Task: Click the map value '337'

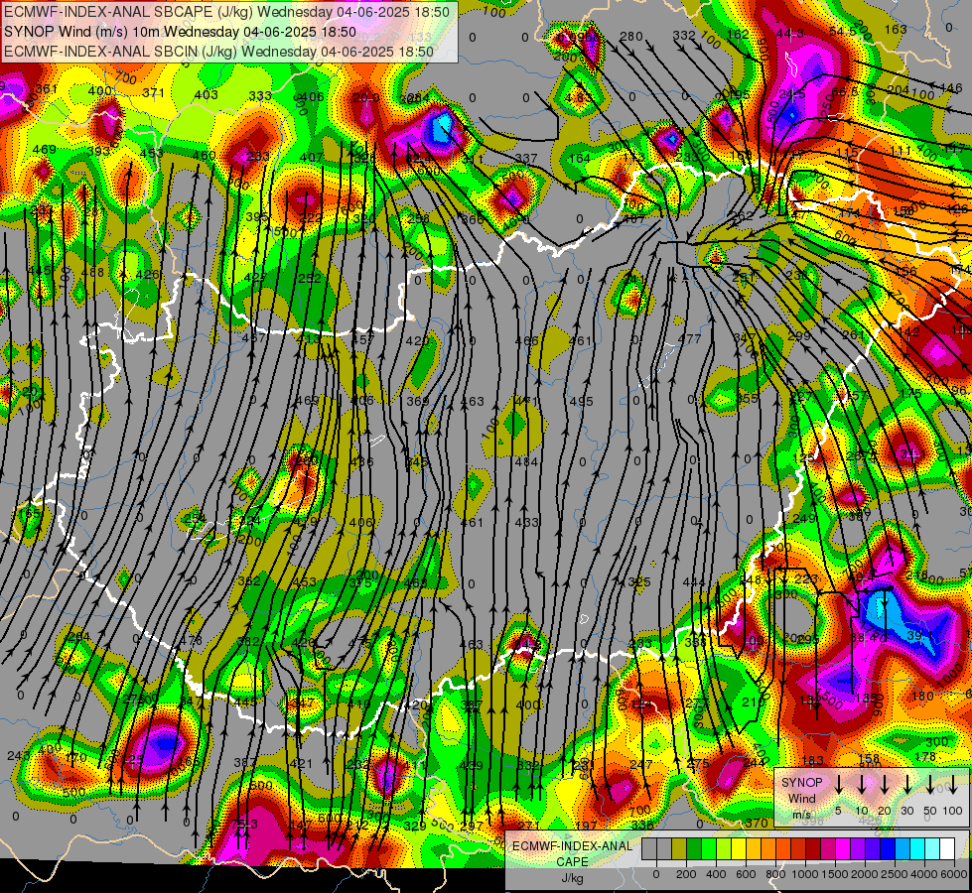Action: (525, 158)
